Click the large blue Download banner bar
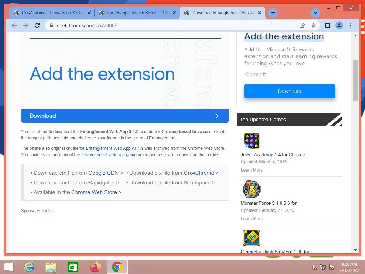This screenshot has height=274, width=365. 125,116
